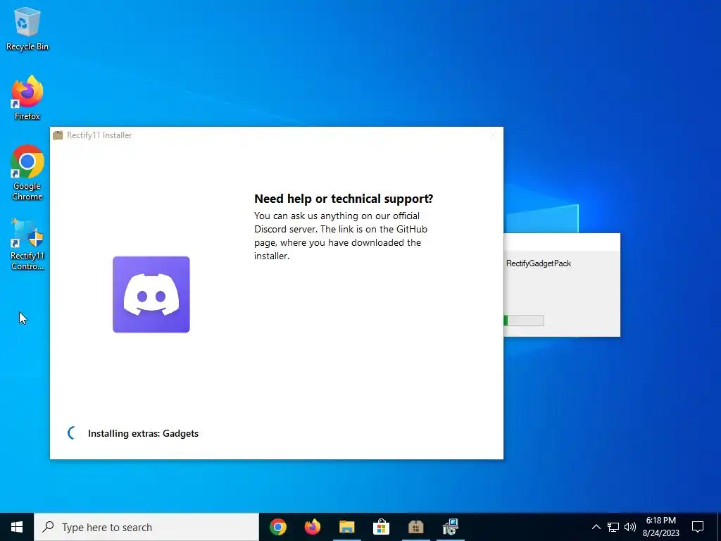
Task: Select the Firefox desktop shortcut
Action: tap(27, 98)
